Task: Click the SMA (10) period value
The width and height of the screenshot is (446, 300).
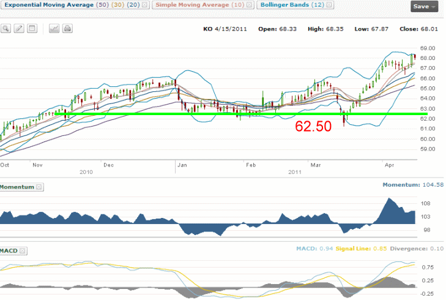Action: (237, 5)
